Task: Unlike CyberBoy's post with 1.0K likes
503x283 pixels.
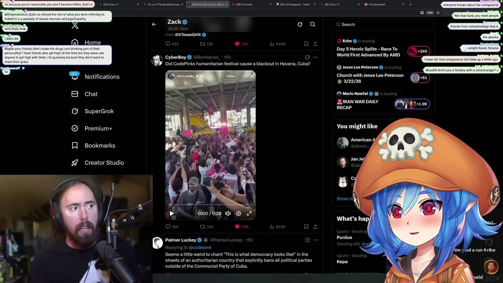Action: [237, 226]
